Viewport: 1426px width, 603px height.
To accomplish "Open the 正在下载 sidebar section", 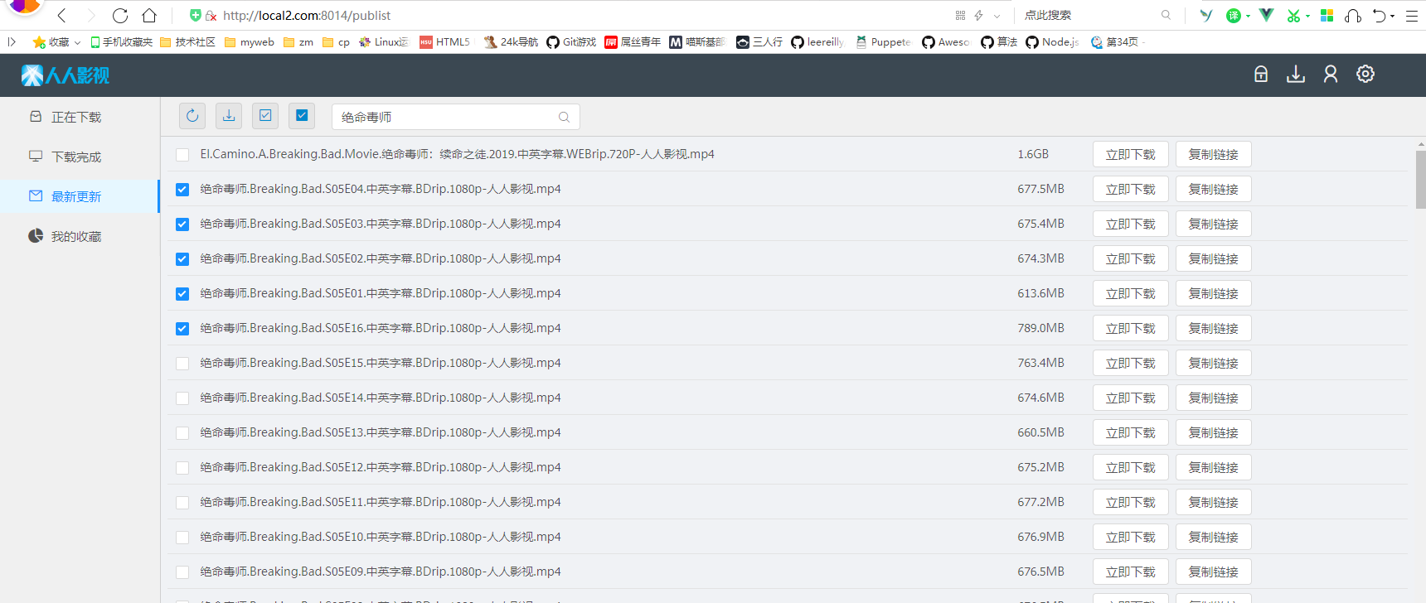I will pyautogui.click(x=80, y=117).
